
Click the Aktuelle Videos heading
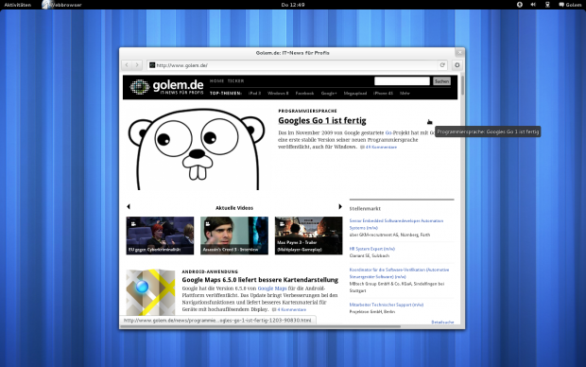[x=234, y=208]
